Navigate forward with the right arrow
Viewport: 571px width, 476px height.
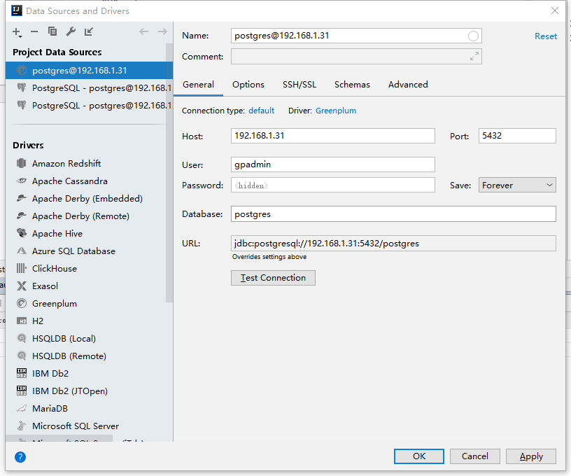coord(162,31)
